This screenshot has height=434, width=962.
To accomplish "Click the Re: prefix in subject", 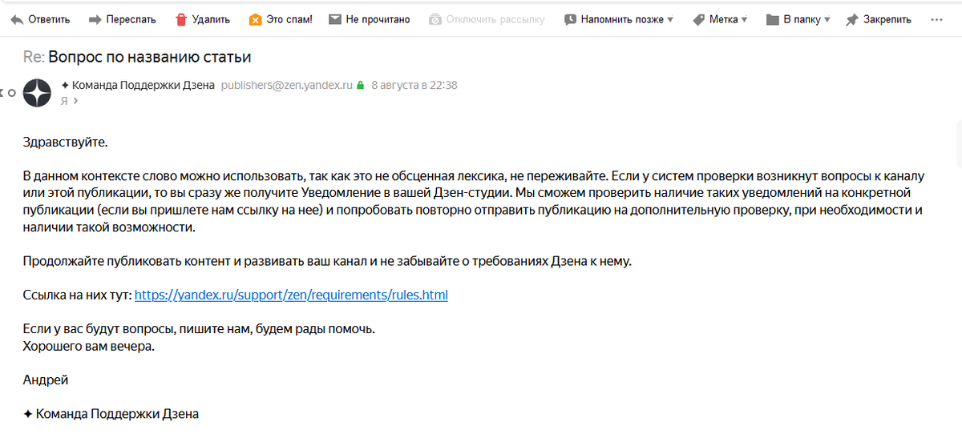I will (34, 57).
